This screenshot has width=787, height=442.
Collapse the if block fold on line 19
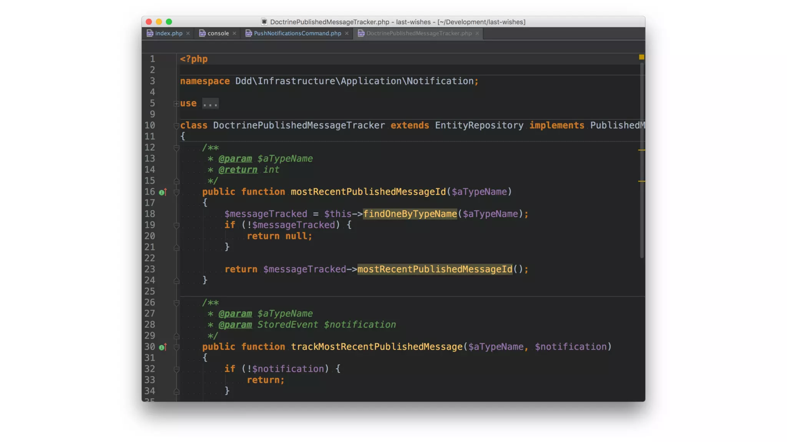point(176,225)
